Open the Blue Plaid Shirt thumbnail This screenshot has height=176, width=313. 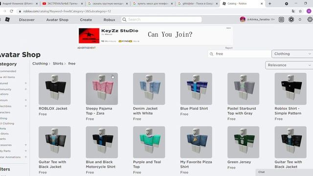tap(196, 88)
